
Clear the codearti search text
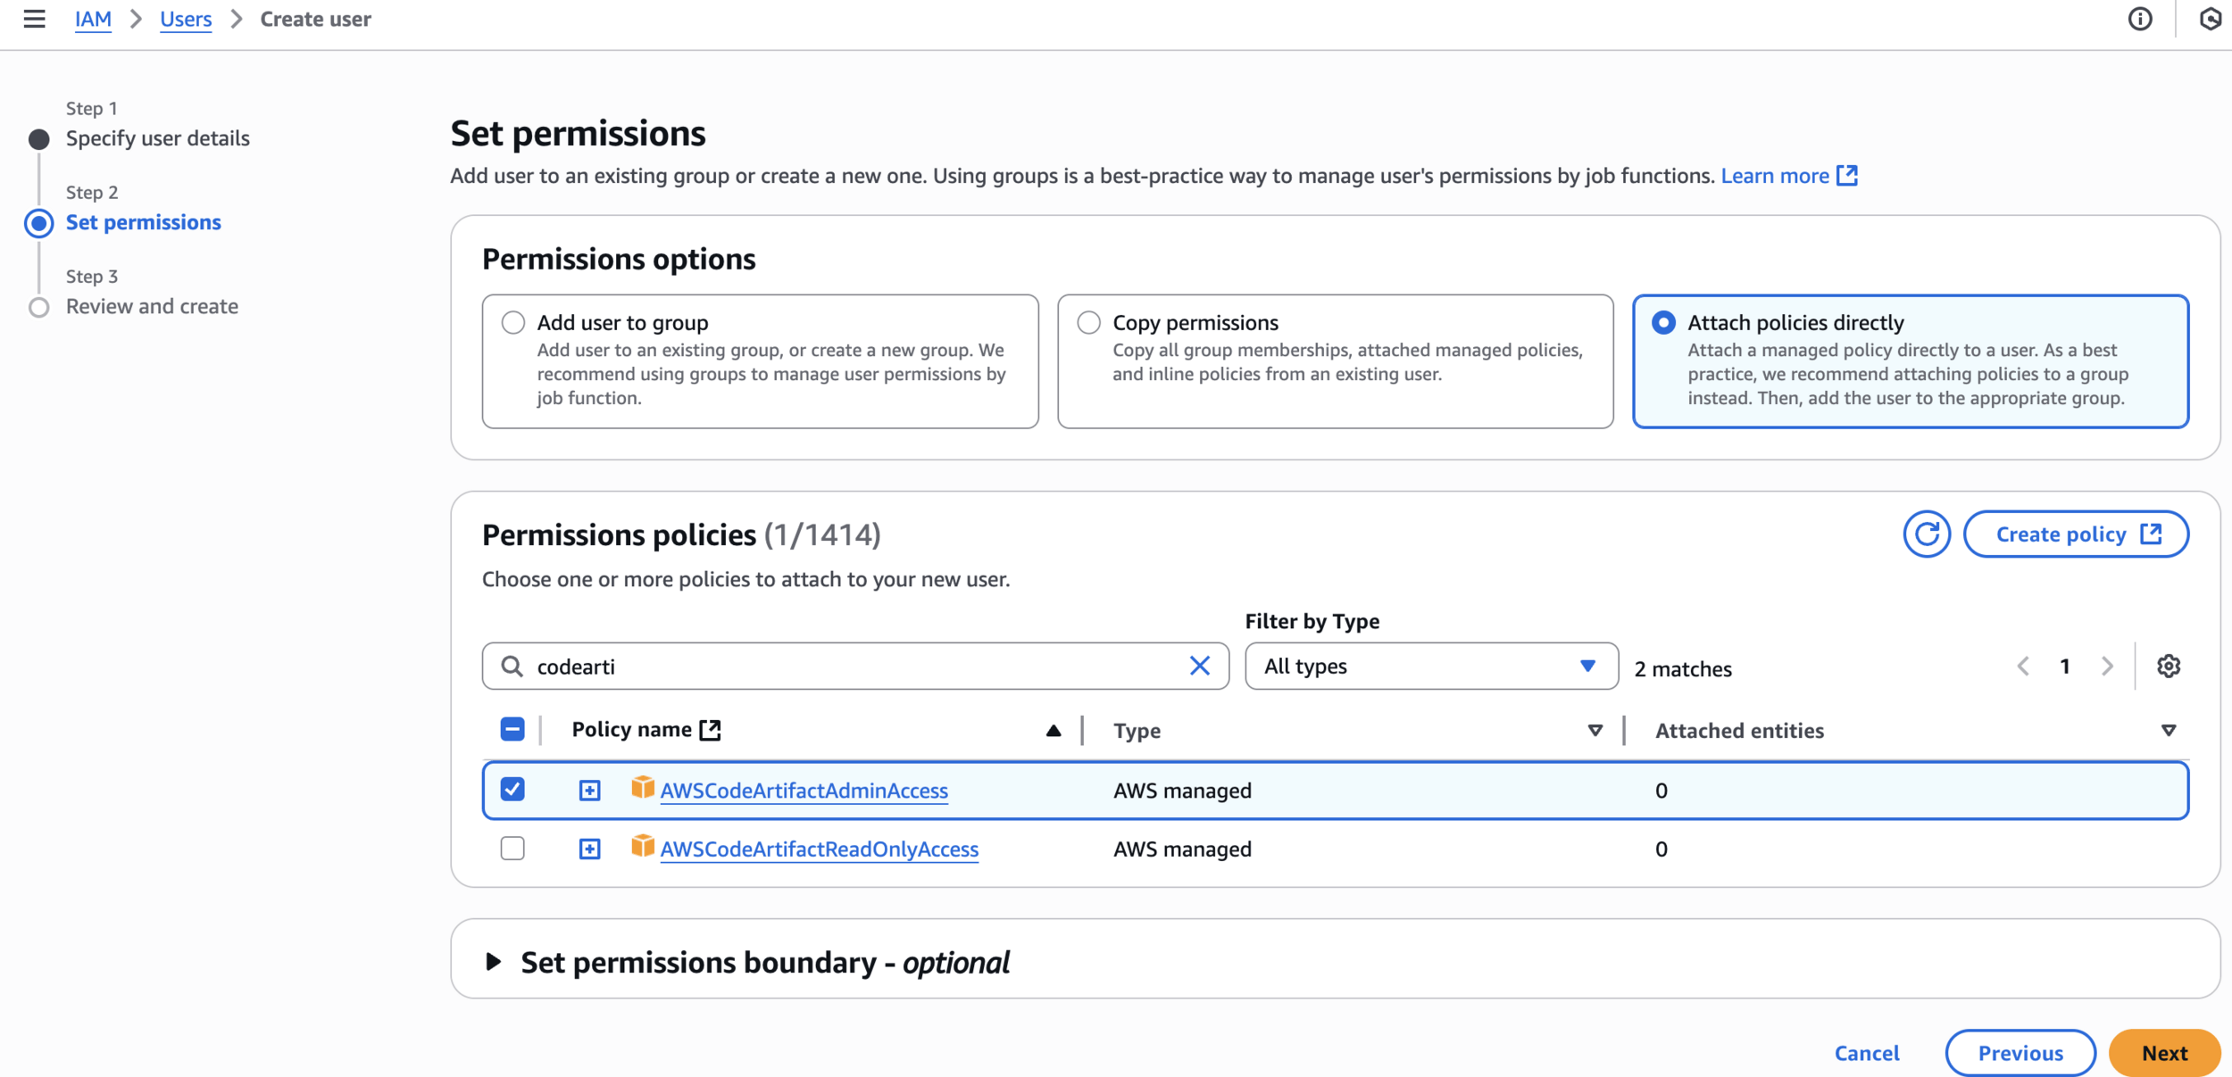point(1199,666)
